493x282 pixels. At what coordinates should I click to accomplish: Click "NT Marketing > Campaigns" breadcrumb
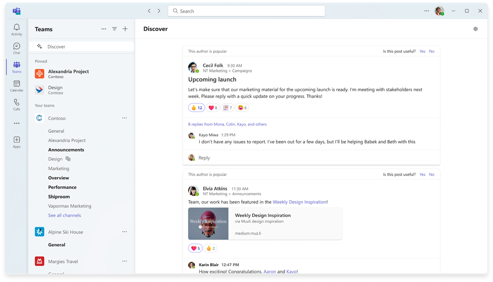pos(228,70)
